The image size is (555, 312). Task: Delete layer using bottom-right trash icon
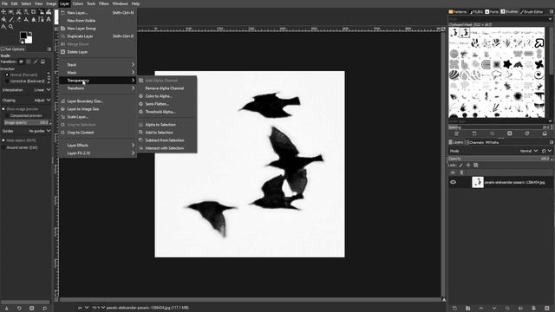547,309
